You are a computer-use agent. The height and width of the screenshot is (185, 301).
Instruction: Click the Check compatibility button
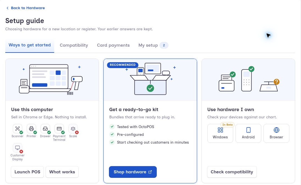[232, 172]
